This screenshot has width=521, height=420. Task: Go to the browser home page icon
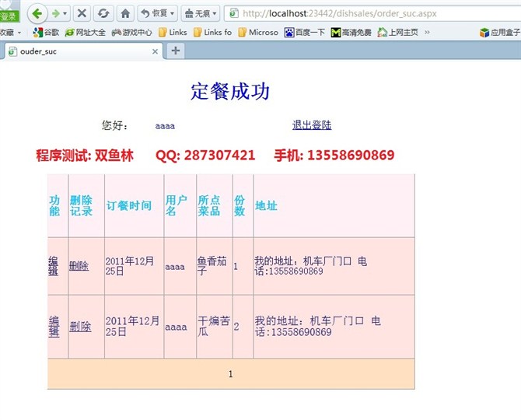tap(125, 14)
